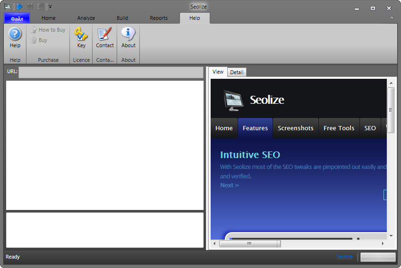The width and height of the screenshot is (401, 268).
Task: Select the Help ribbon tab
Action: pos(195,18)
